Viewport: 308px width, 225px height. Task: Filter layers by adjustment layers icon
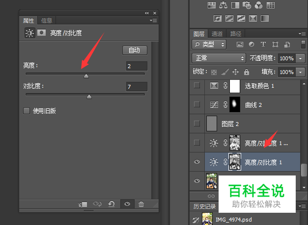coord(252,44)
